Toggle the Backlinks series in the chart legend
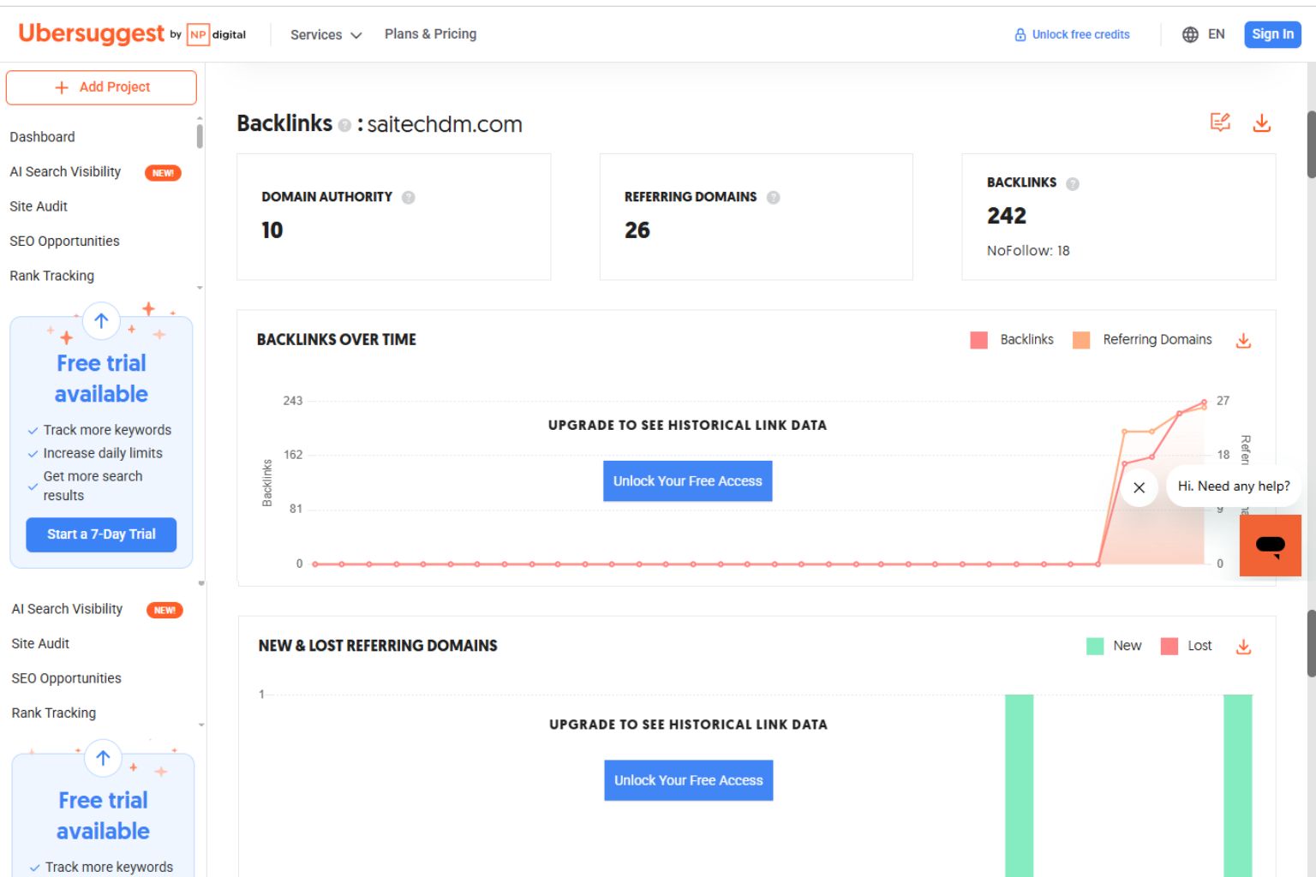 [1012, 339]
